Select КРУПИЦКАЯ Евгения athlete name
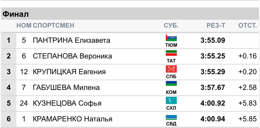The height and width of the screenshot is (128, 260). pyautogui.click(x=69, y=72)
